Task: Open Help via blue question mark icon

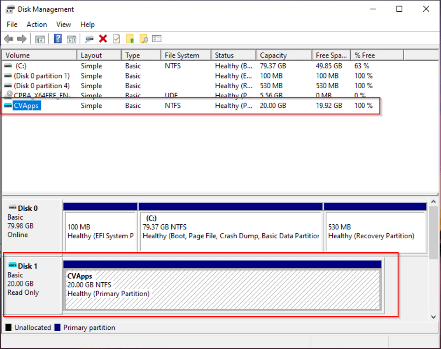Action: click(x=58, y=39)
